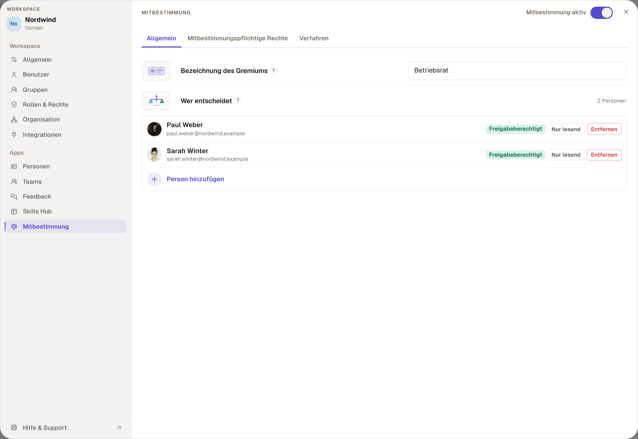The width and height of the screenshot is (638, 439).
Task: Open the Mitbestimmungspflichtige Rechte tab
Action: 237,38
